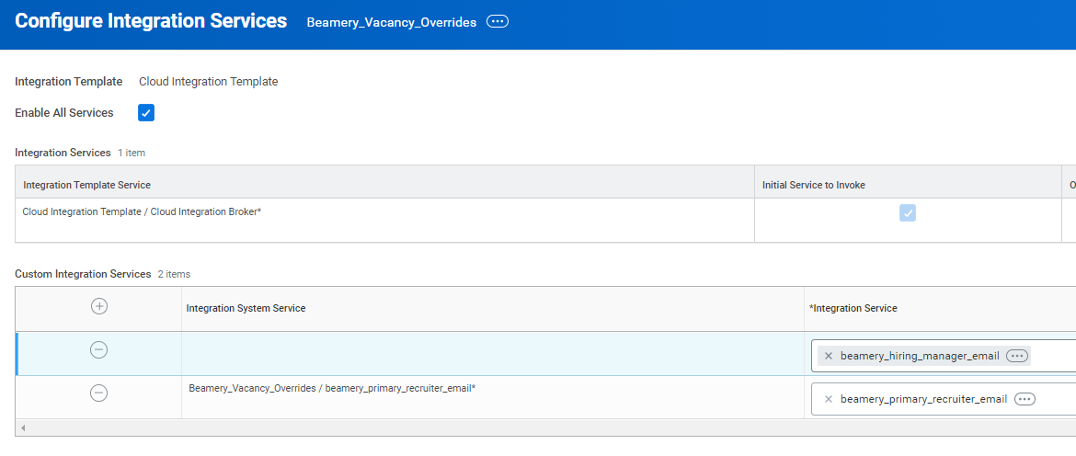Screen dimensions: 1076x456
Task: Toggle Initial Service to Invoke checkbox
Action: point(908,213)
